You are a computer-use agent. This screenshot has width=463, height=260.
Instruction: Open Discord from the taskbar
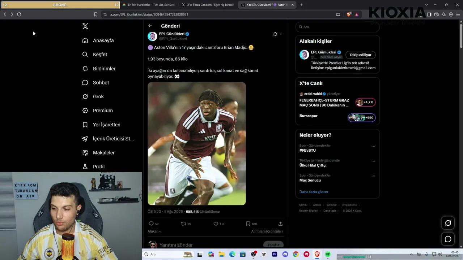285,254
